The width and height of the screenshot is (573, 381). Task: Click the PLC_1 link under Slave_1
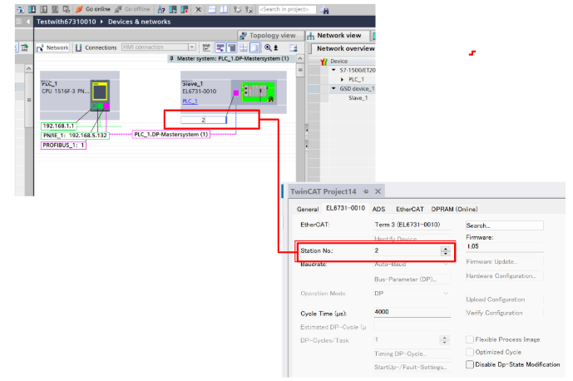point(190,101)
